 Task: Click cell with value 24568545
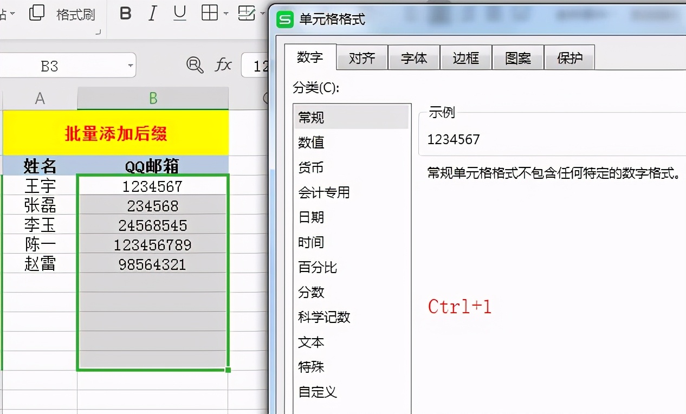[x=153, y=224]
